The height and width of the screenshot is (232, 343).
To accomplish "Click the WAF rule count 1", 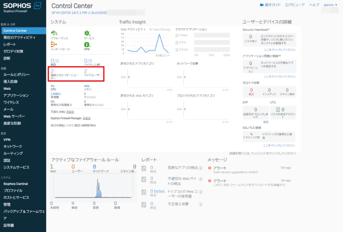I will (x=52, y=167).
